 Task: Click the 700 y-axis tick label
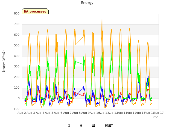tap(17, 24)
